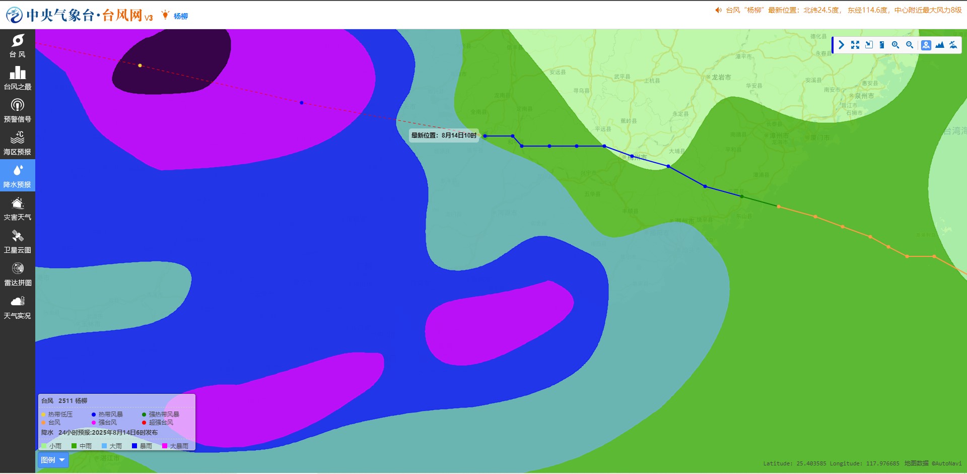Show 卫星云图 satellite cloud imagery
The height and width of the screenshot is (474, 967).
[18, 242]
